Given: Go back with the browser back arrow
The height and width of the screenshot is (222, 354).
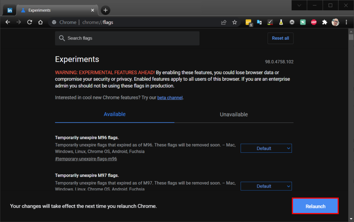Looking at the screenshot, I should click(8, 22).
